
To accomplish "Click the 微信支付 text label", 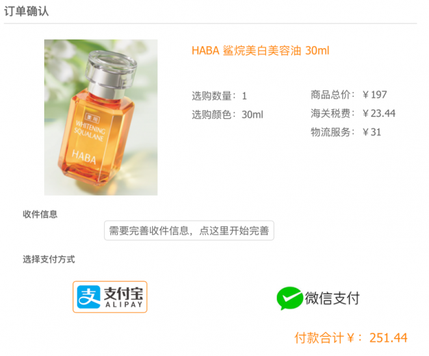I will [332, 298].
